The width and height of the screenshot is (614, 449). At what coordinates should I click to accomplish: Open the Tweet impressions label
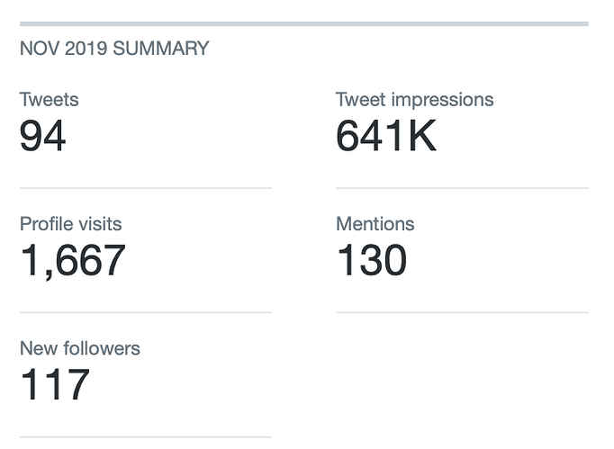[415, 100]
